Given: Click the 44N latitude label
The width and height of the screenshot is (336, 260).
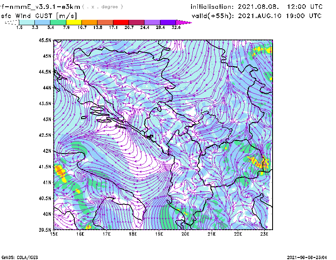Looking at the screenshot, I should [x=47, y=88].
